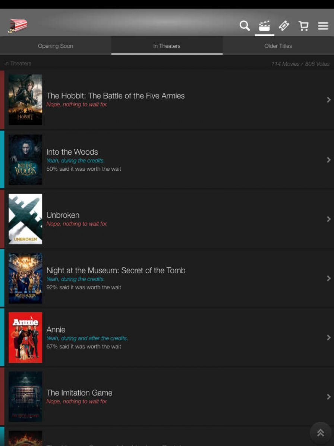Viewport: 334px width, 446px height.
Task: Open the Older Titles tab
Action: coord(278,46)
